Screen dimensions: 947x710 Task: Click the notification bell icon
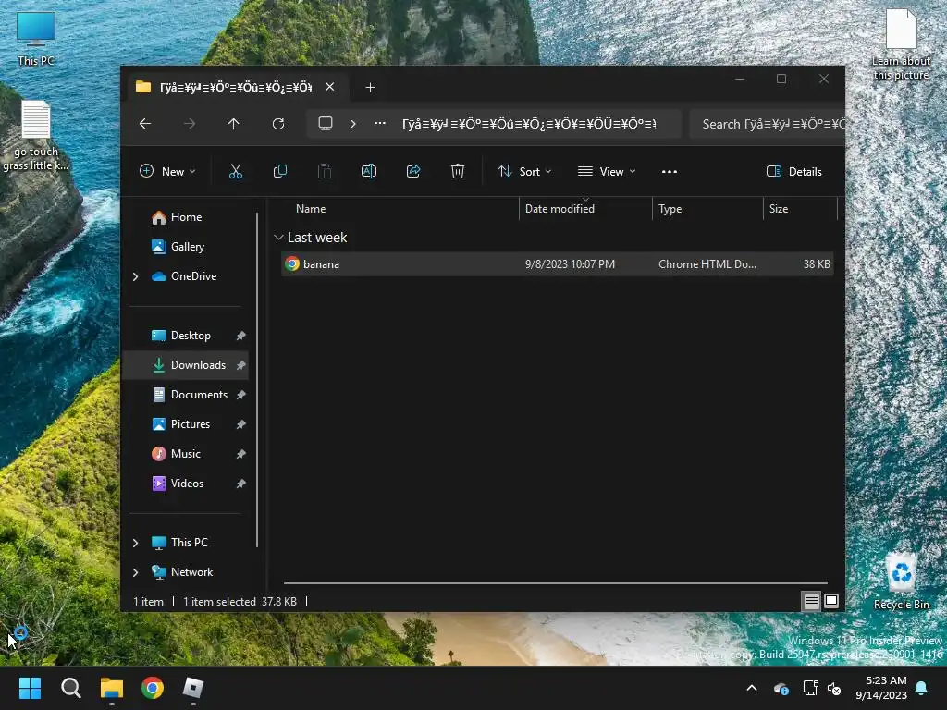tap(922, 688)
